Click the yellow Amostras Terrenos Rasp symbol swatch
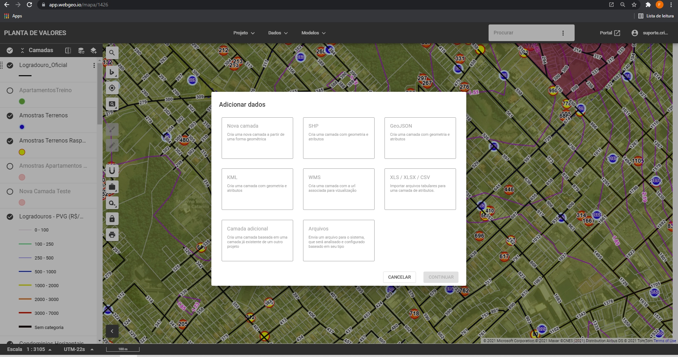 22,152
